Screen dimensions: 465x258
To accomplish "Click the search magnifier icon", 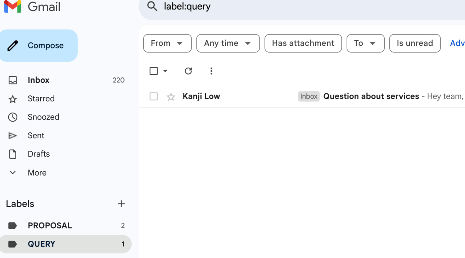I will [152, 6].
